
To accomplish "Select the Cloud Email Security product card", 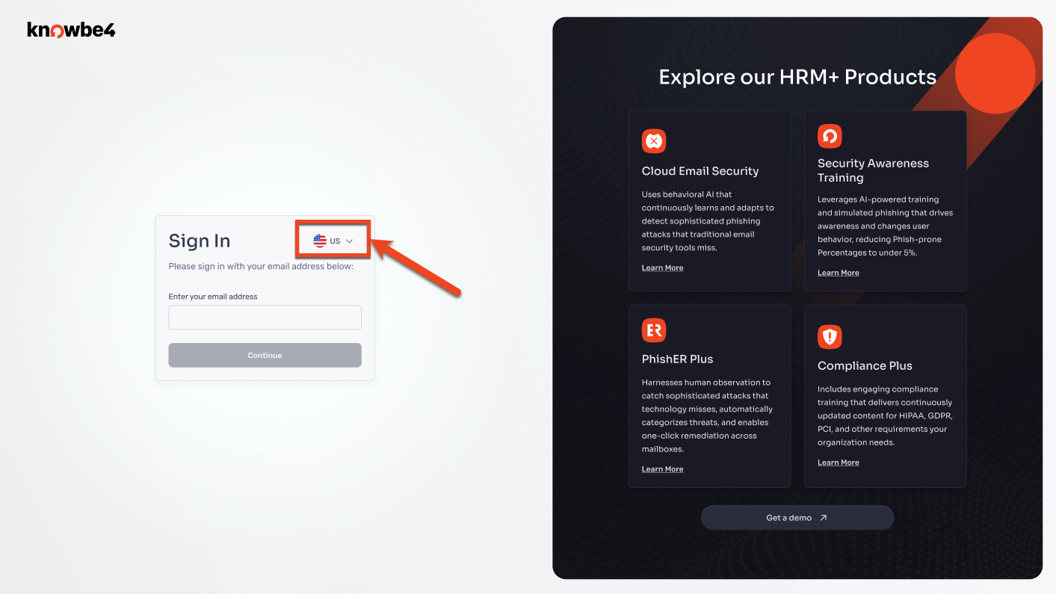I will pos(709,200).
